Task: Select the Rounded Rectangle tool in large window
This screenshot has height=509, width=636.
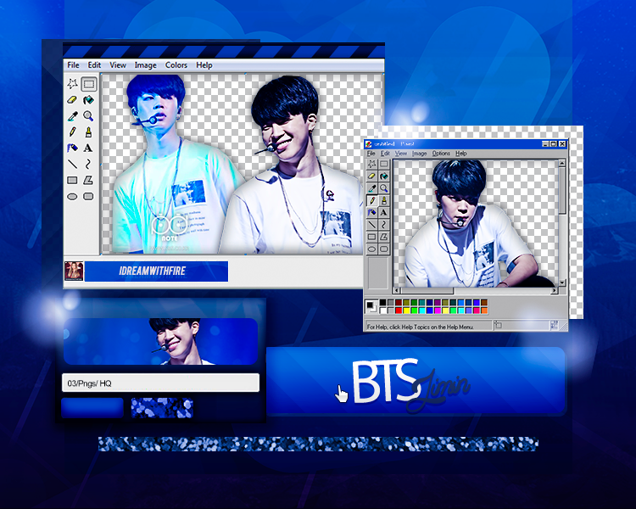Action: [x=88, y=197]
